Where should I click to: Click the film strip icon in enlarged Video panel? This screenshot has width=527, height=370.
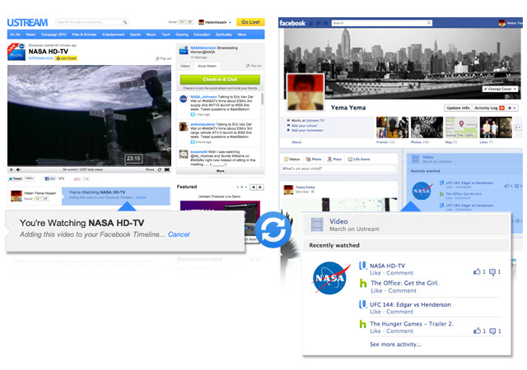click(x=316, y=224)
